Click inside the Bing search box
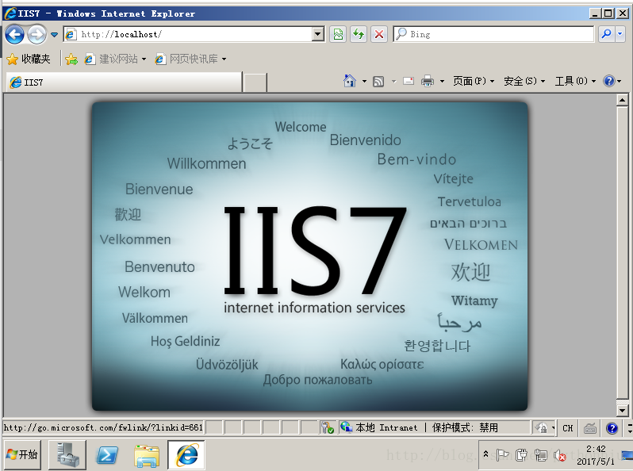633x471 pixels. pyautogui.click(x=493, y=34)
